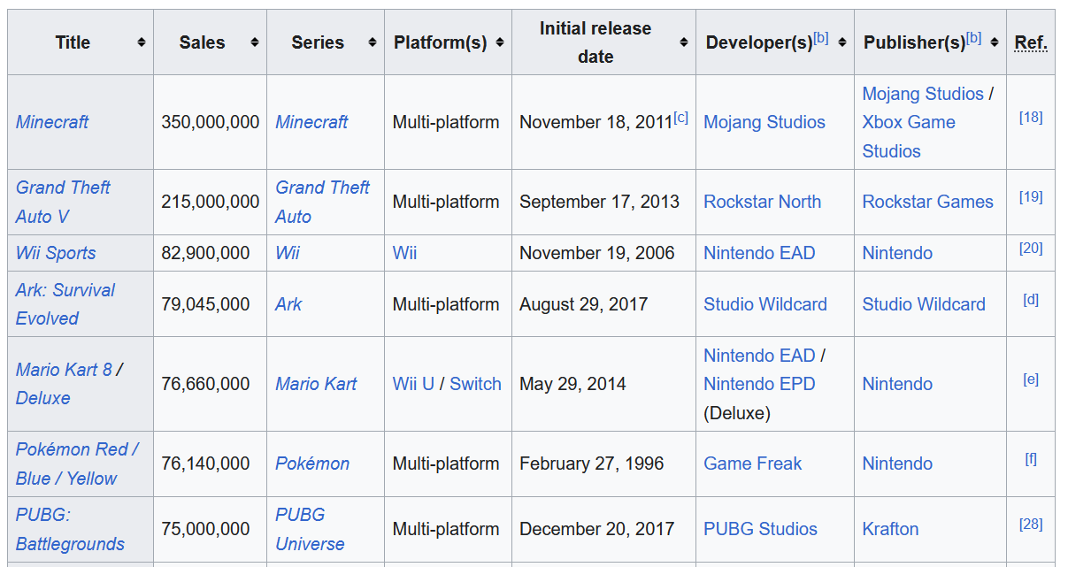Open Xbox Game Studios publisher link
This screenshot has height=567, width=1068.
coord(909,136)
